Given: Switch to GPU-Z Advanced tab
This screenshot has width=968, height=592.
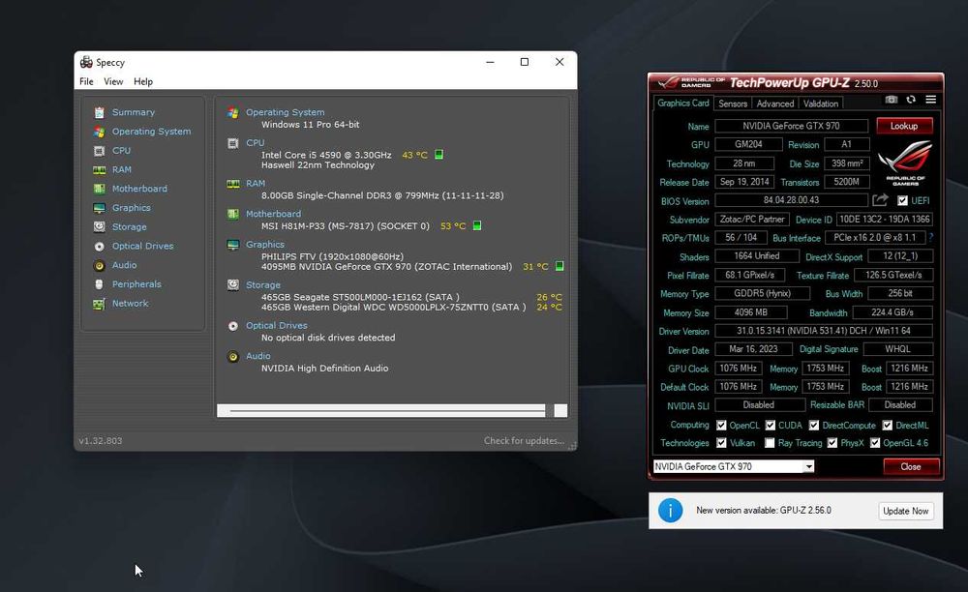Looking at the screenshot, I should click(x=774, y=104).
